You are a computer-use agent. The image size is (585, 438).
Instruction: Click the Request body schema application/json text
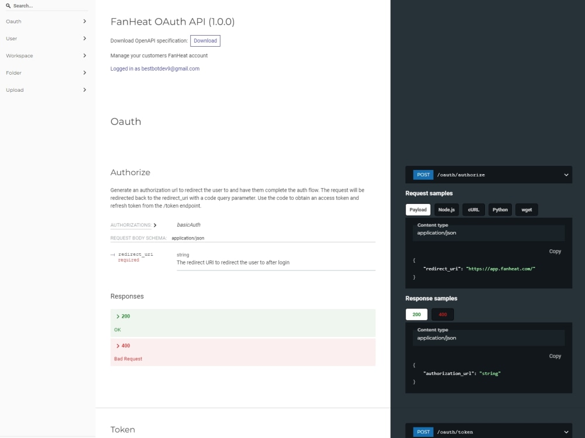[x=188, y=238]
